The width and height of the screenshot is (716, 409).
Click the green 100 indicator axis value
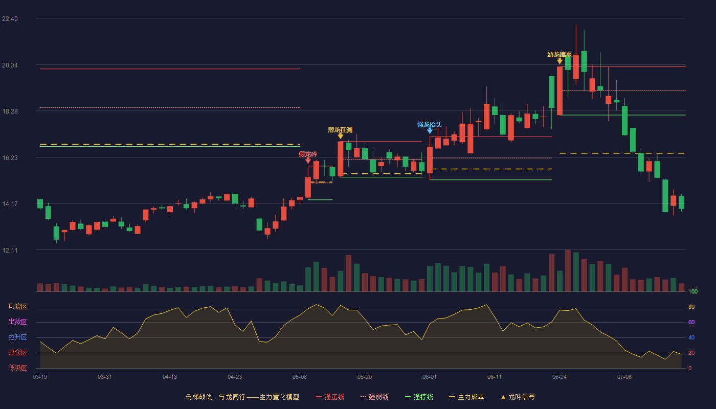(693, 292)
